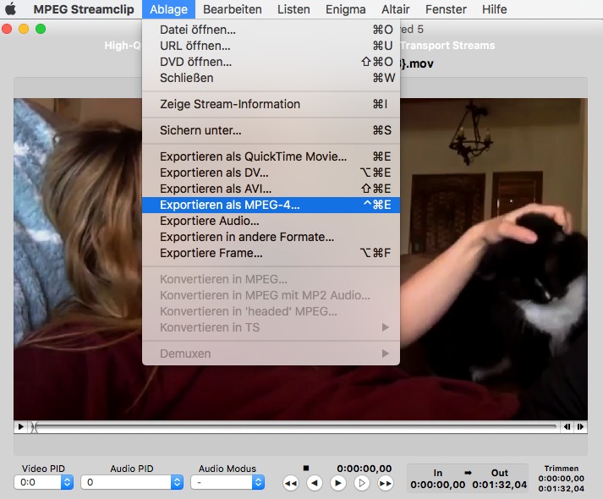This screenshot has width=603, height=499.
Task: Choose Exportieren in andere Formate…
Action: (271, 237)
